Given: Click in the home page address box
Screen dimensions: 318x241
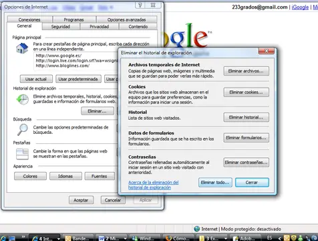Looking at the screenshot, I should tap(75, 61).
